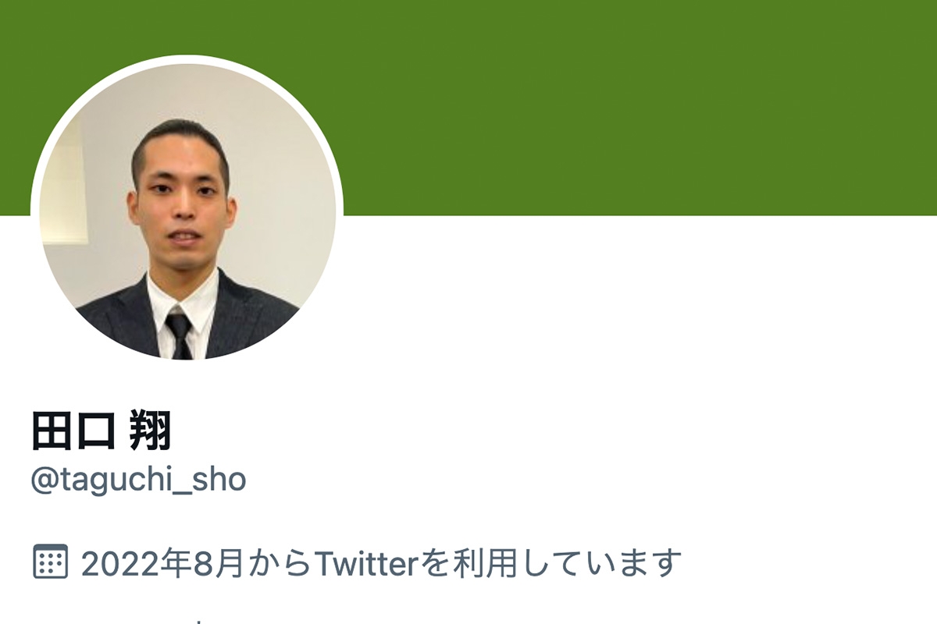Click the kanji 田口 in the display name
The height and width of the screenshot is (624, 937).
pyautogui.click(x=73, y=431)
